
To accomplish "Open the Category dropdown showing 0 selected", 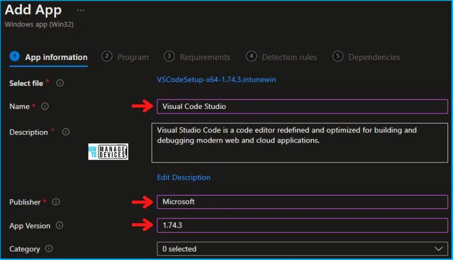I will pos(302,248).
